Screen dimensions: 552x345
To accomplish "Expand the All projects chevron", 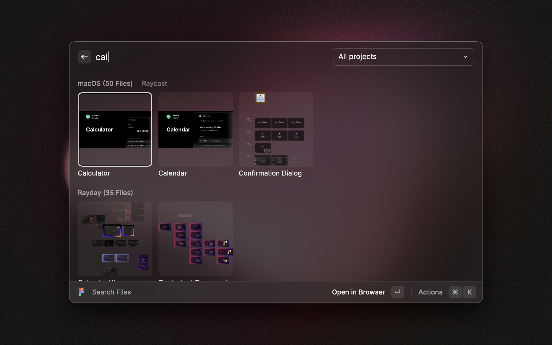I will coord(465,57).
